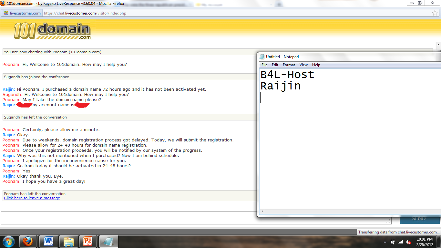
Task: Open the Format menu in Notepad
Action: tap(289, 65)
